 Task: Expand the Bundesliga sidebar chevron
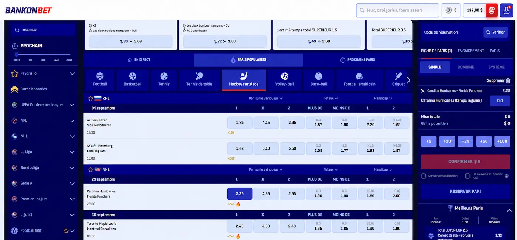[x=72, y=168]
